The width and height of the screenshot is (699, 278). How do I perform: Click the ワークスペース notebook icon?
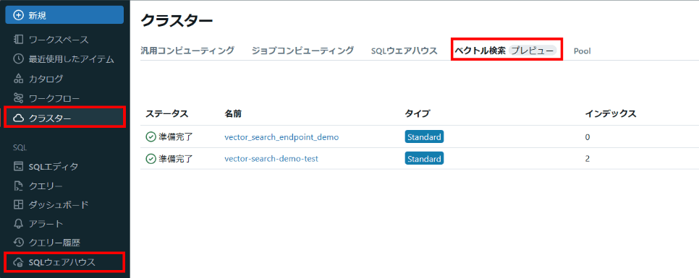18,40
